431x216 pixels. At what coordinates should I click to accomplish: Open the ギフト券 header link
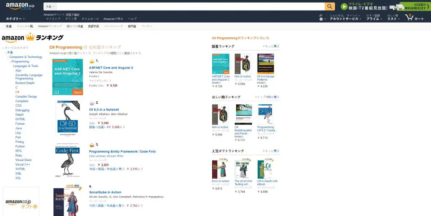pos(71,19)
